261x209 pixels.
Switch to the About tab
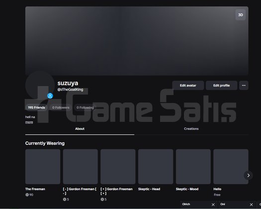pyautogui.click(x=80, y=129)
